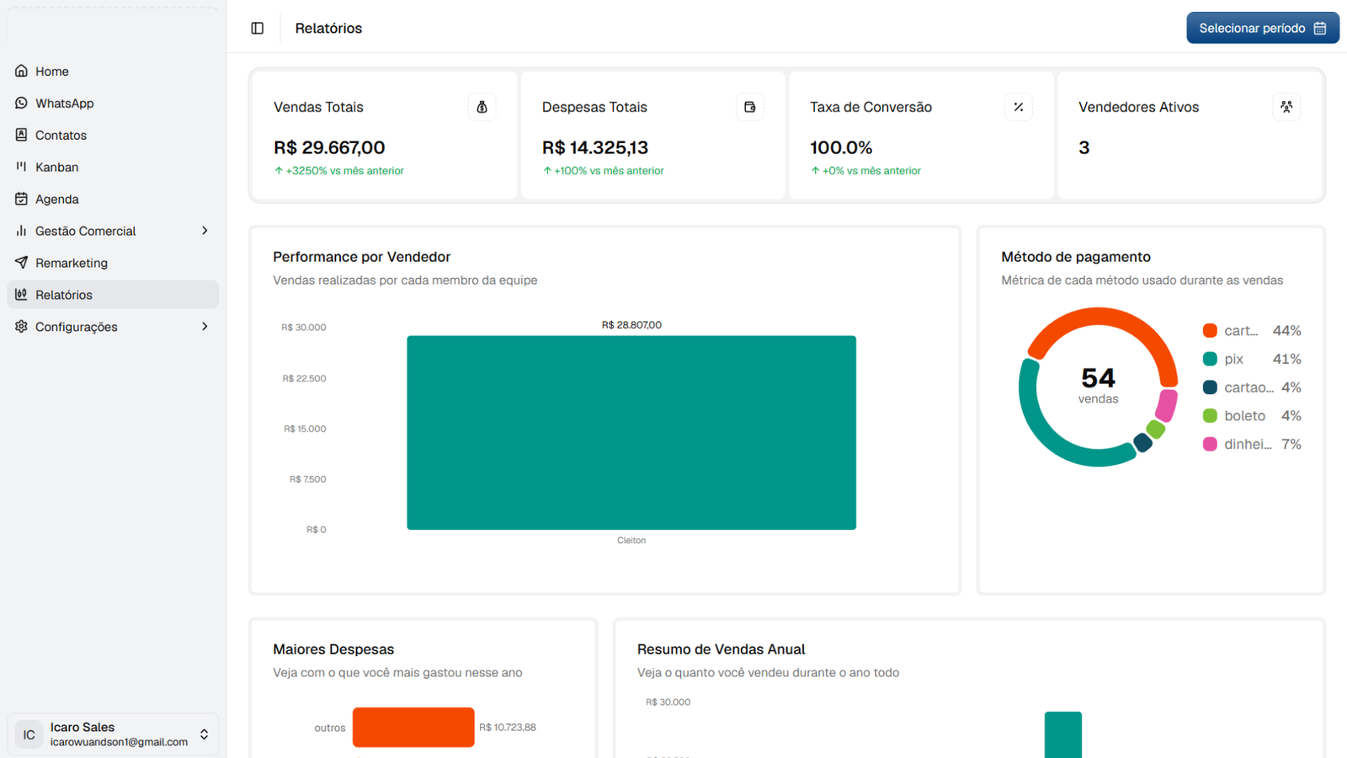Click the orange cartão legend swatch at 44%
The width and height of the screenshot is (1347, 758).
coord(1210,330)
